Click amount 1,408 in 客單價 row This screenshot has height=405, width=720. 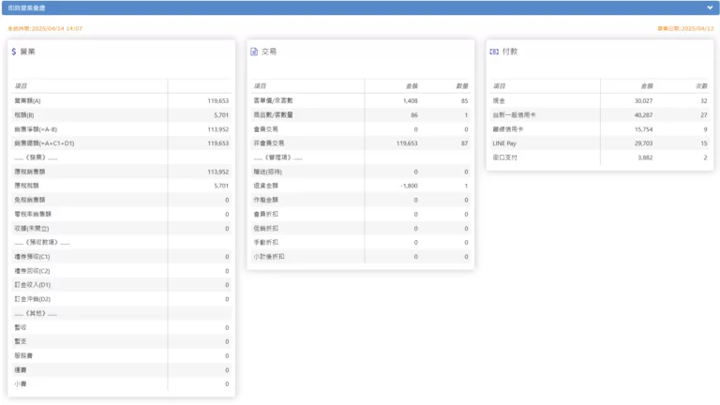coord(411,100)
